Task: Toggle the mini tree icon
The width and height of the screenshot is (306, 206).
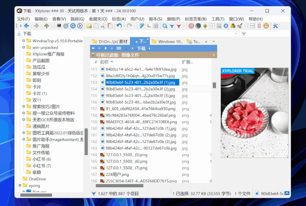Action: pos(205,26)
